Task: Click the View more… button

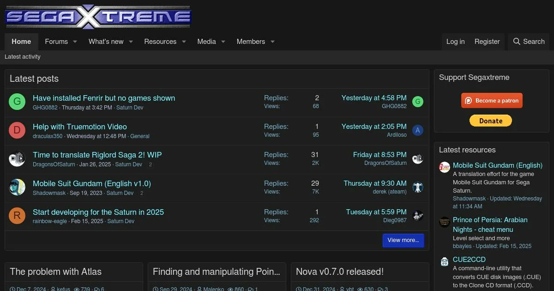Action: tap(403, 240)
